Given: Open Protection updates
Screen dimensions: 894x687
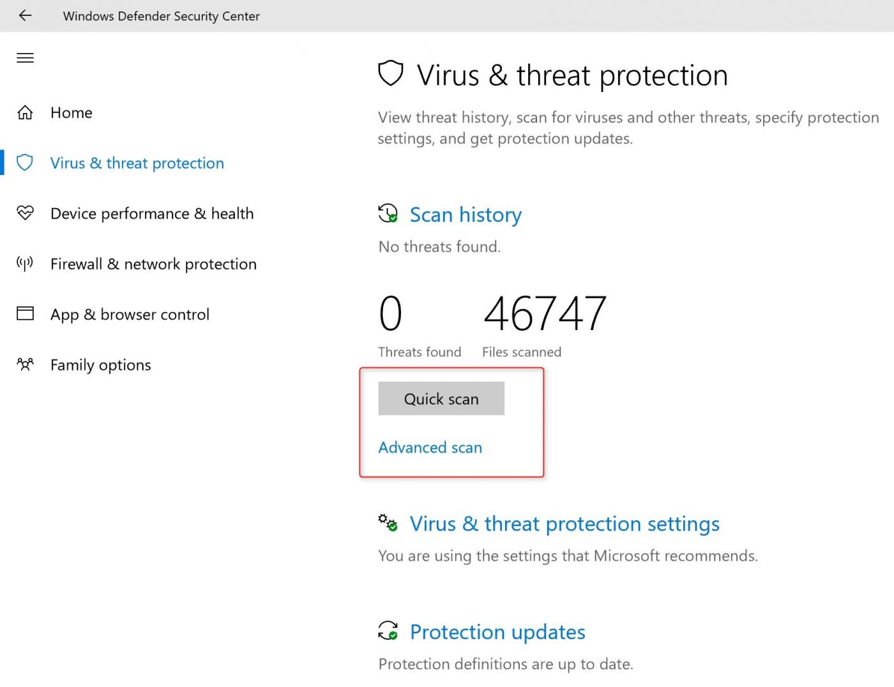Looking at the screenshot, I should coord(498,632).
